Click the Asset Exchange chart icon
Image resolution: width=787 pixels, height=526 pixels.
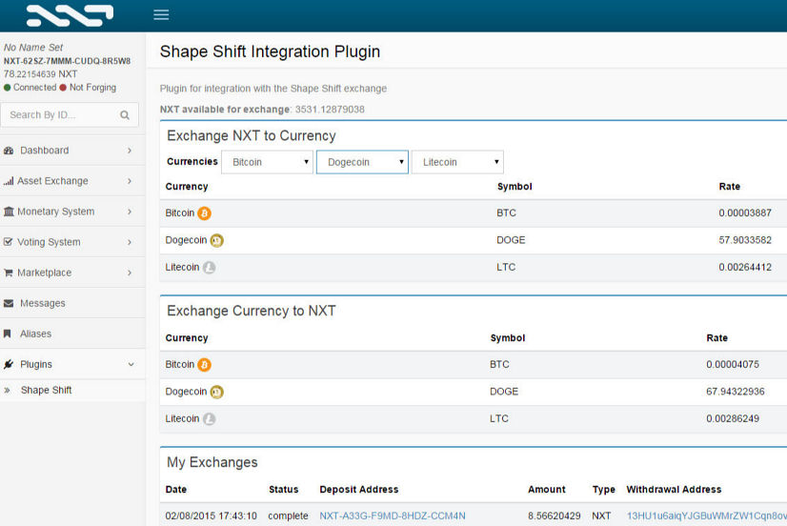[x=9, y=181]
